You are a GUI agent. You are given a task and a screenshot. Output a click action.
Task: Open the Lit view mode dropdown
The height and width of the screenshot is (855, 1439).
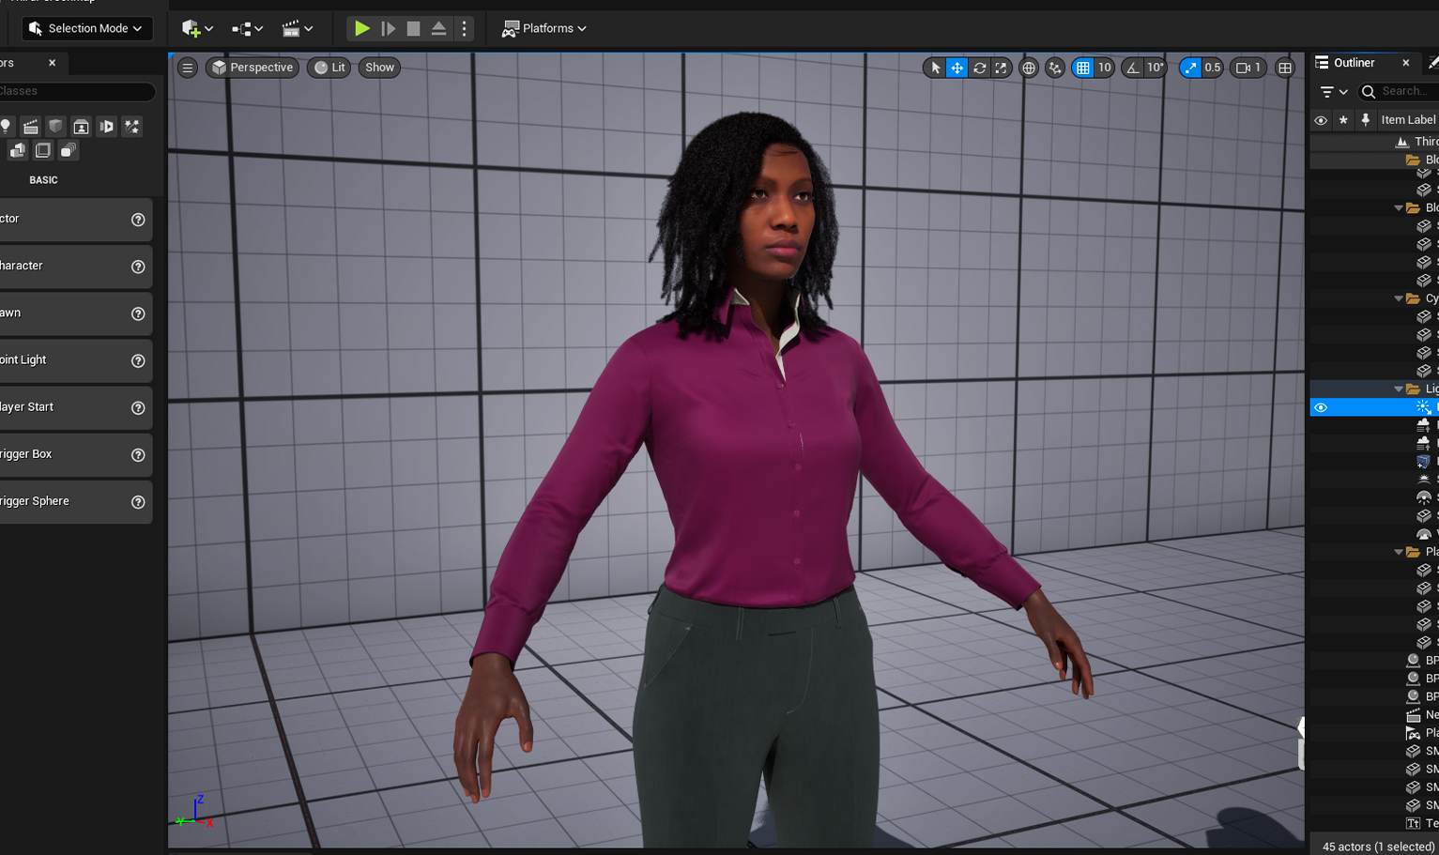click(329, 67)
